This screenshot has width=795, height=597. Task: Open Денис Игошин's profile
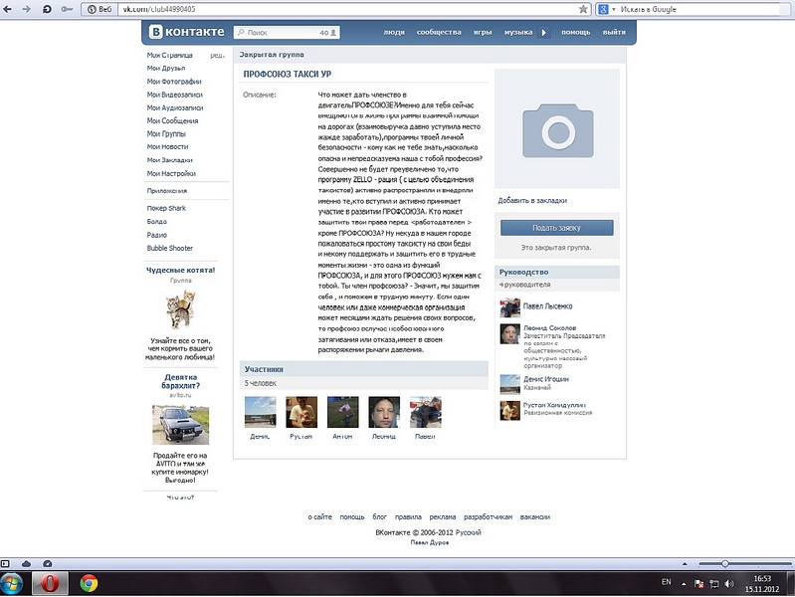click(546, 379)
